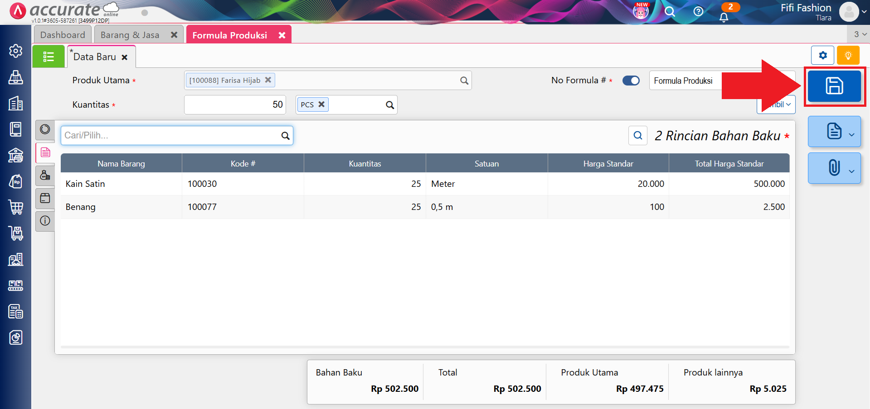
Task: Click the Kuantitas field showing 50
Action: 235,105
